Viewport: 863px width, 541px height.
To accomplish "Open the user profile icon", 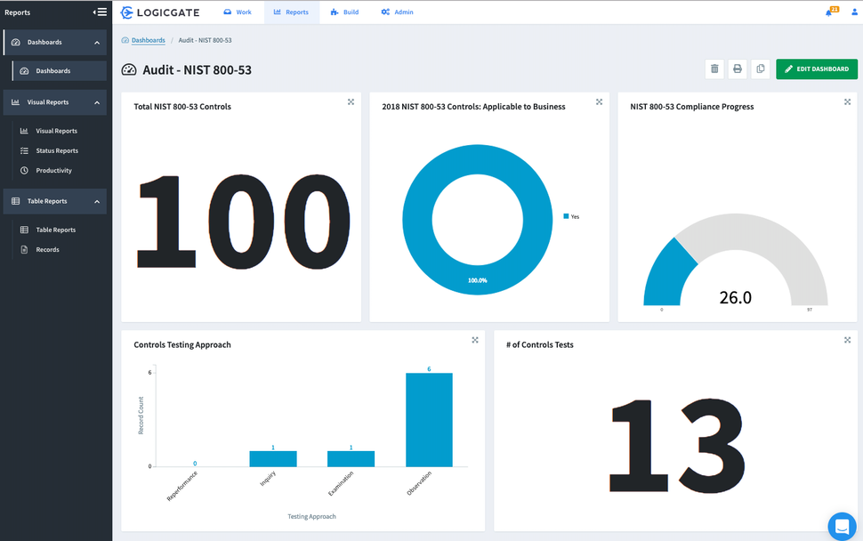I will 855,12.
